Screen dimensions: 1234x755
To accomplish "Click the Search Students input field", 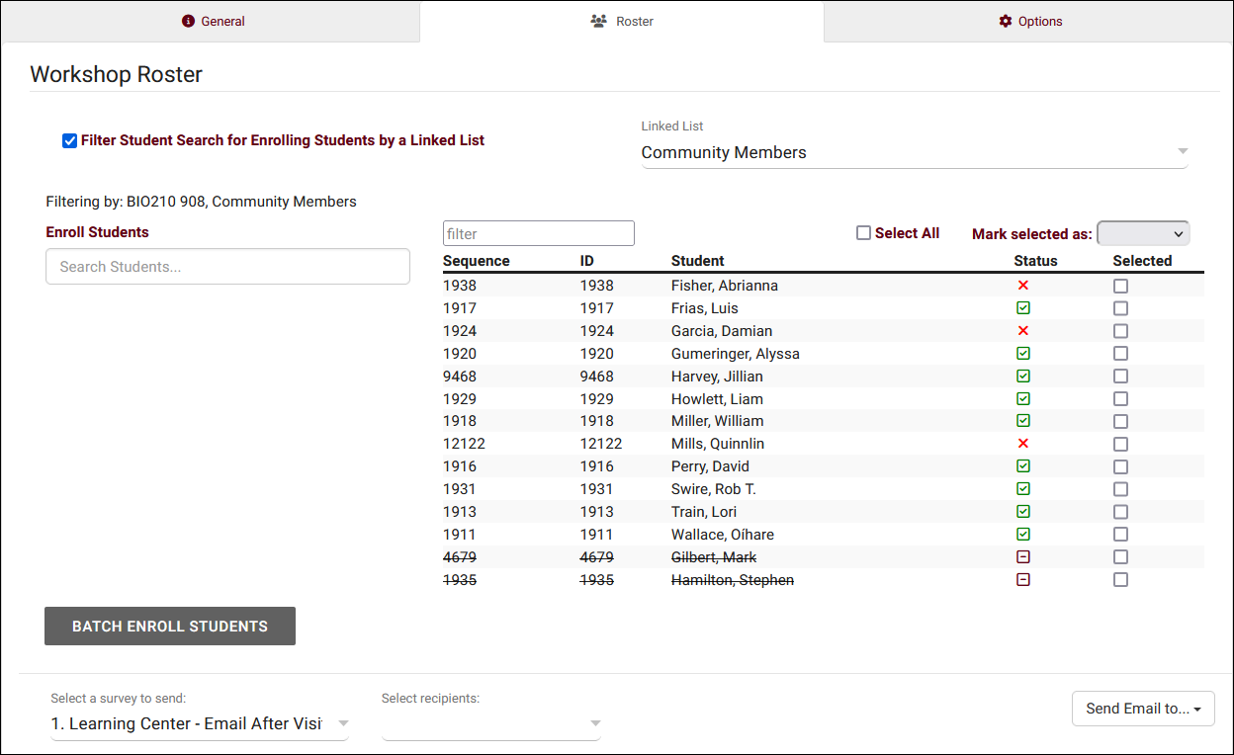I will pyautogui.click(x=227, y=267).
